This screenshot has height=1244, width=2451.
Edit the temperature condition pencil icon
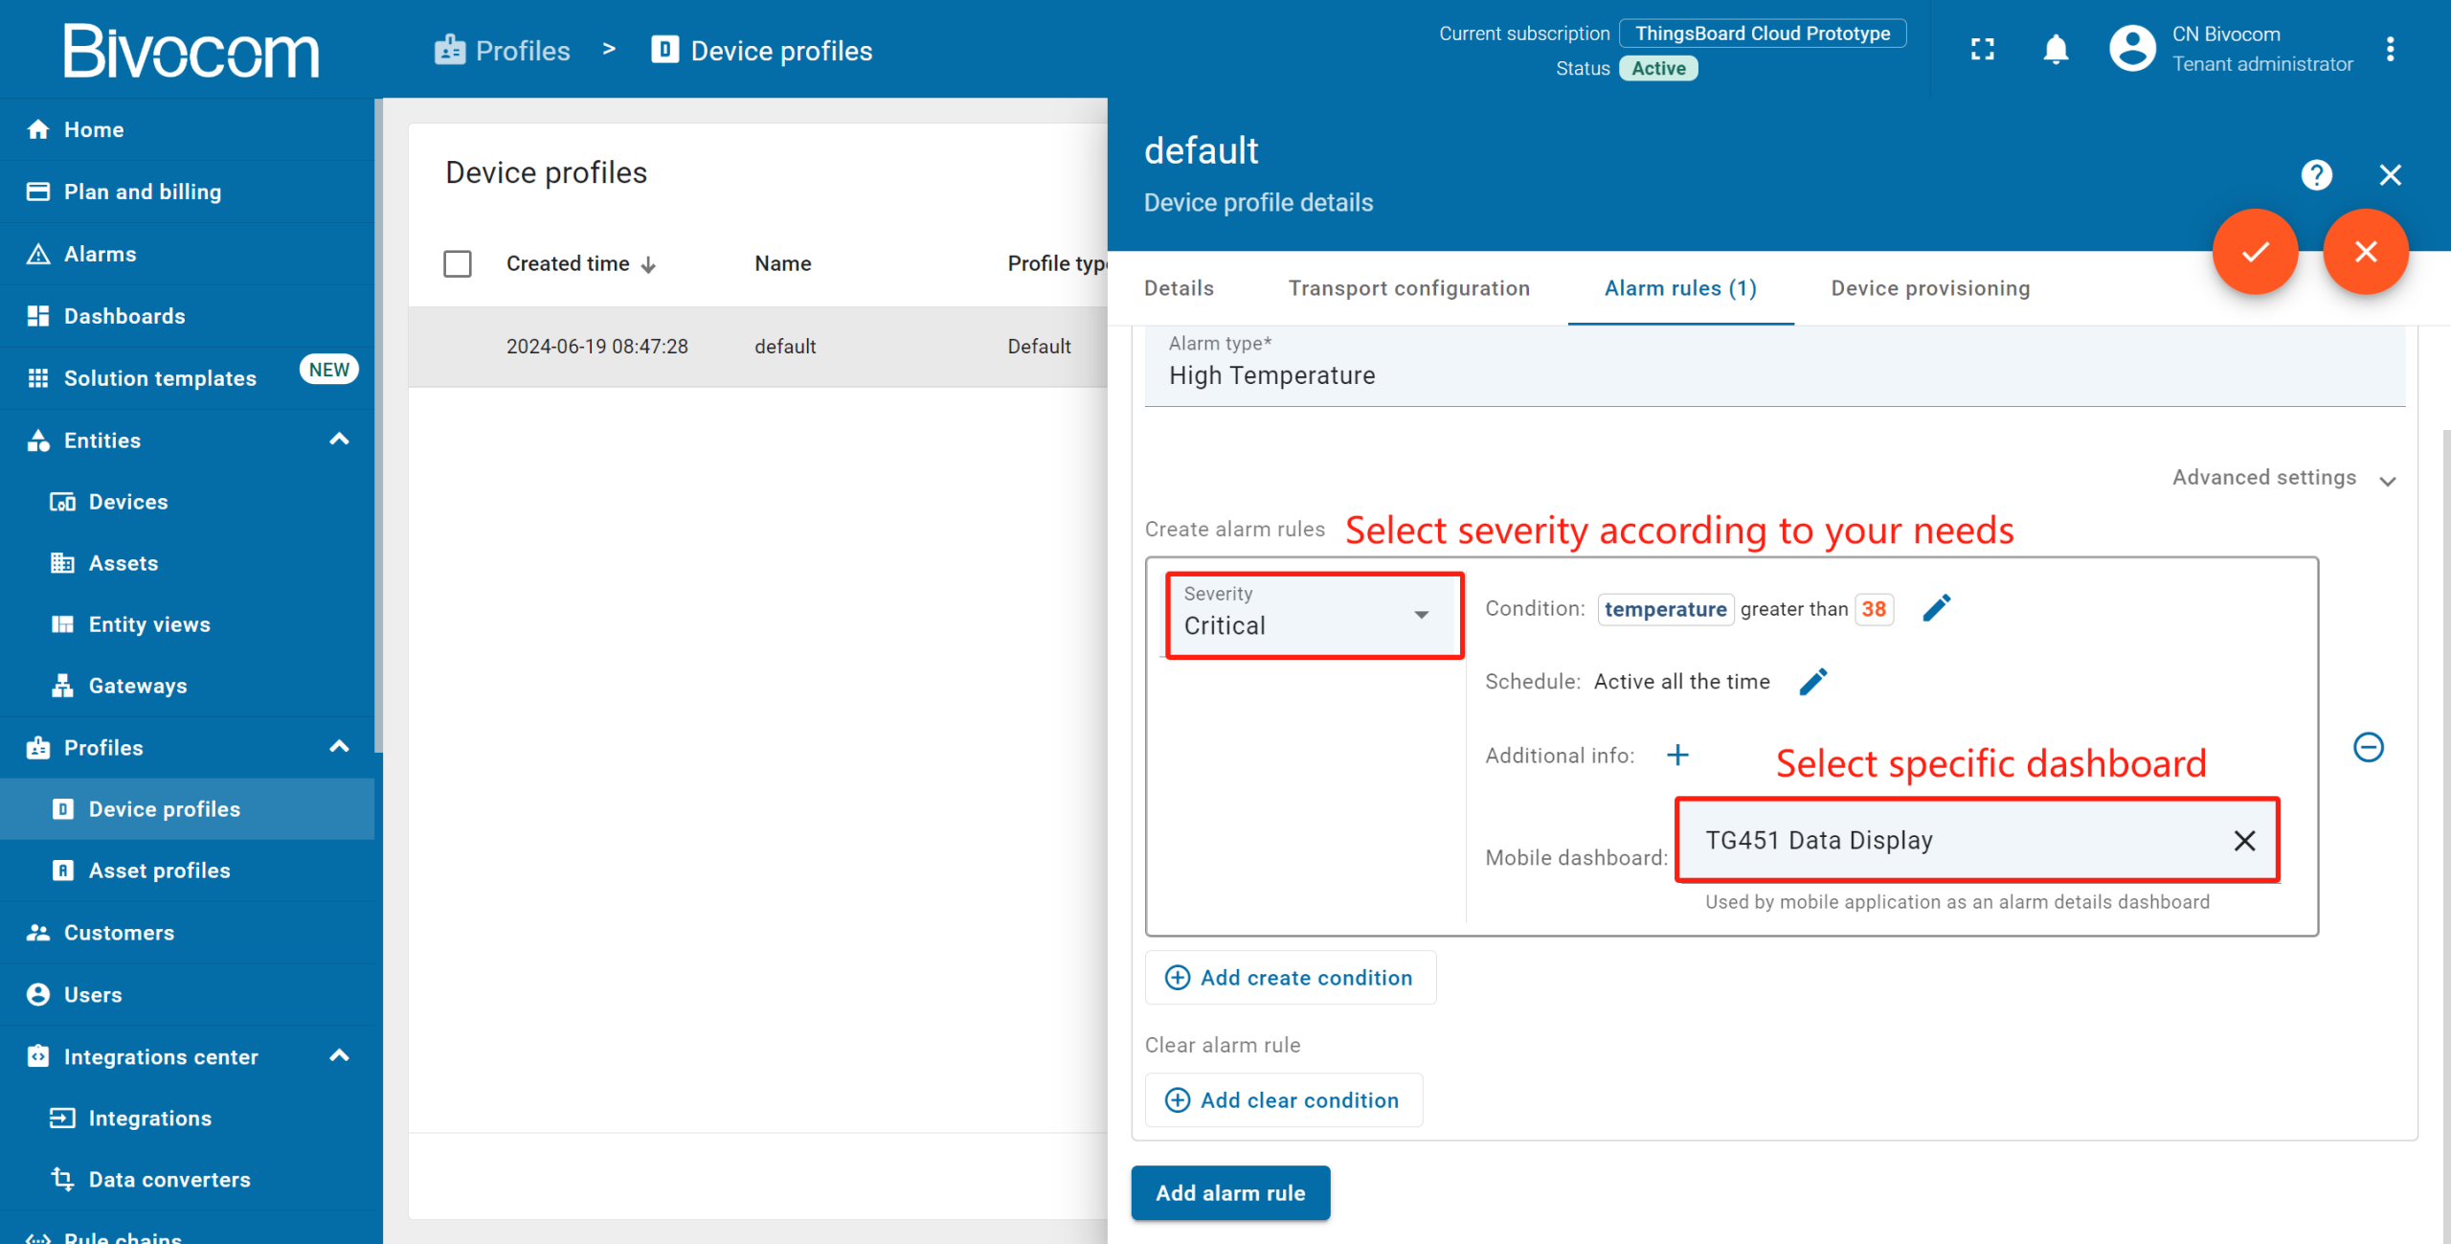(x=1936, y=608)
